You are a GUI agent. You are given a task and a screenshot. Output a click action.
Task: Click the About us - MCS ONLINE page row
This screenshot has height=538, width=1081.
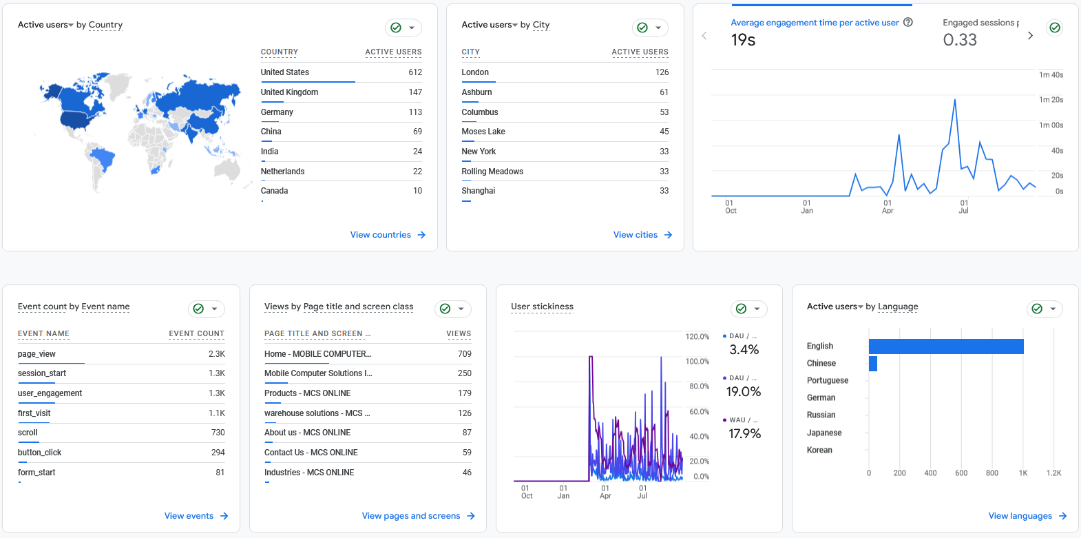tap(368, 433)
